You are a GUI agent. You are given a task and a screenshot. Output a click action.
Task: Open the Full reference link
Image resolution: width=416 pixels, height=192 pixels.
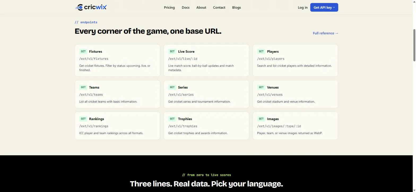pyautogui.click(x=326, y=33)
